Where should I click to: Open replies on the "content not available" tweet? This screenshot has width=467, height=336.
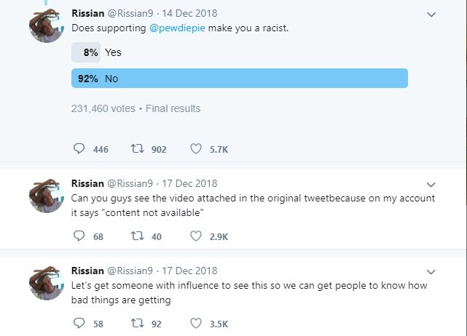[79, 236]
